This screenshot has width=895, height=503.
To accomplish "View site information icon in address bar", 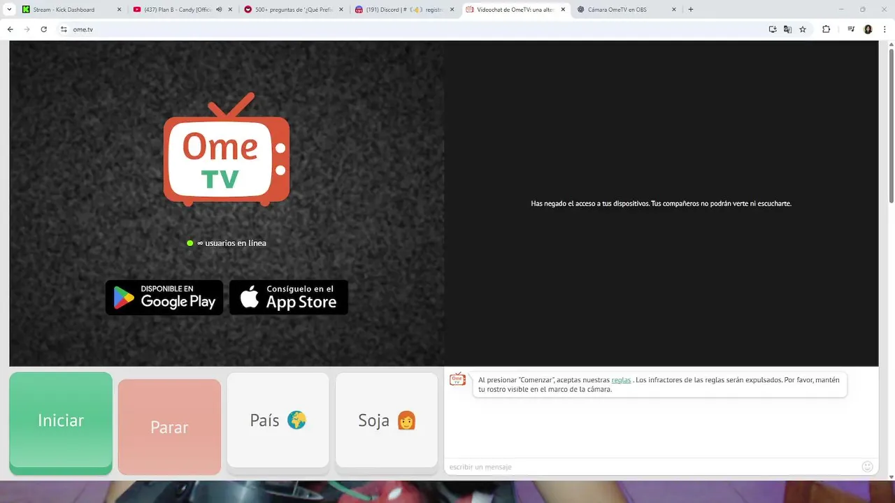I will click(64, 29).
